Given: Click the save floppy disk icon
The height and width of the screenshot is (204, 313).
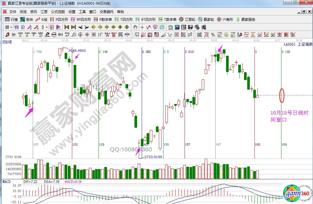Looking at the screenshot, I should click(190, 27).
